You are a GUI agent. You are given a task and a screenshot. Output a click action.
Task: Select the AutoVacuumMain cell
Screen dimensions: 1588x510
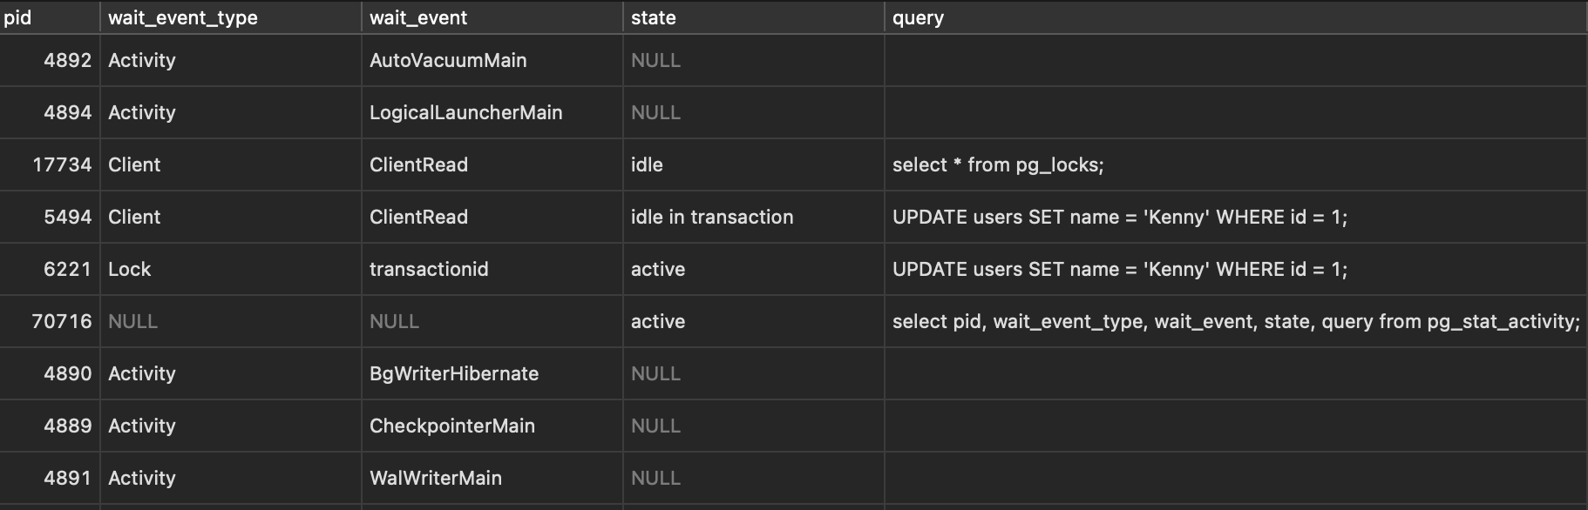(448, 60)
